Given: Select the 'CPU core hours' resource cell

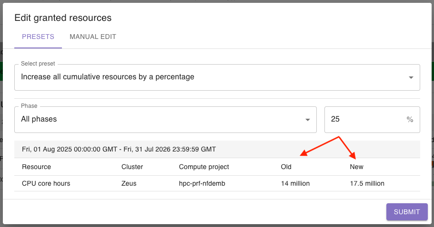Looking at the screenshot, I should pyautogui.click(x=46, y=183).
